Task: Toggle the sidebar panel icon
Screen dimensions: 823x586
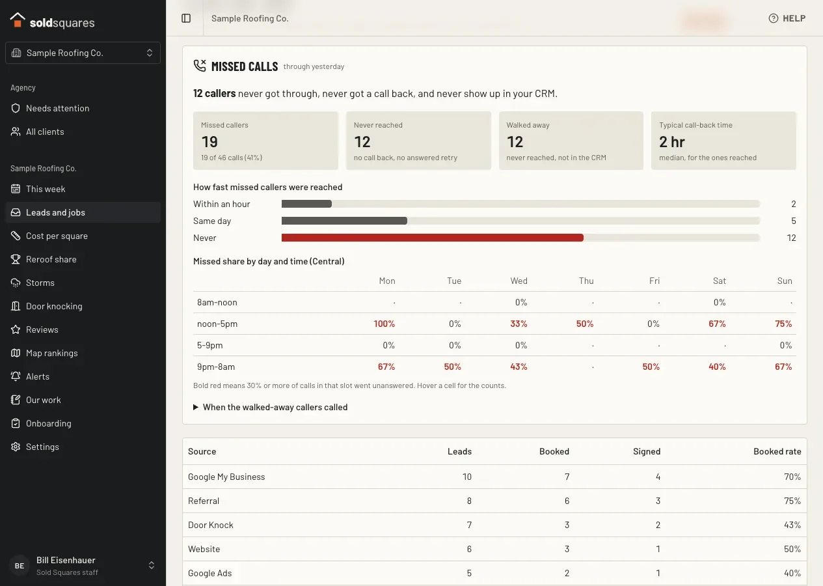Action: [x=186, y=18]
